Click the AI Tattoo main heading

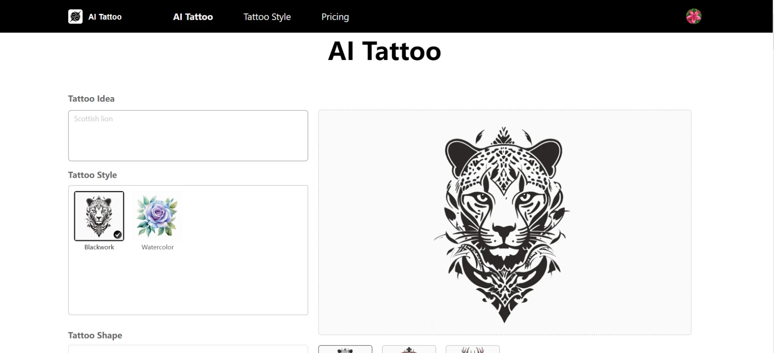click(x=384, y=51)
